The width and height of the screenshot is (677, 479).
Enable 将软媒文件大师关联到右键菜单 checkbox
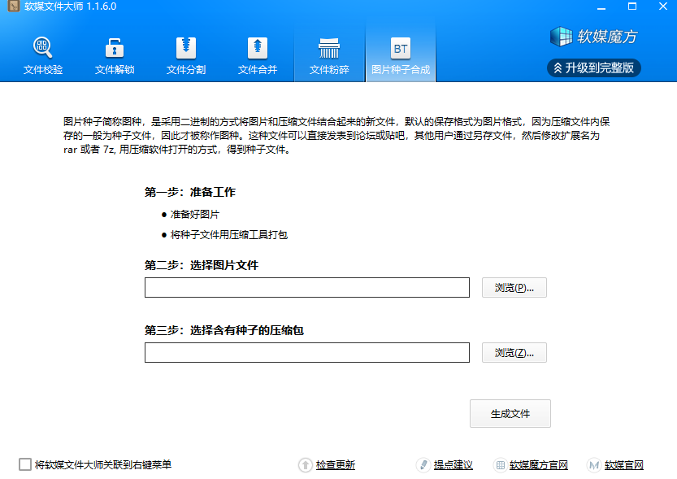[25, 465]
